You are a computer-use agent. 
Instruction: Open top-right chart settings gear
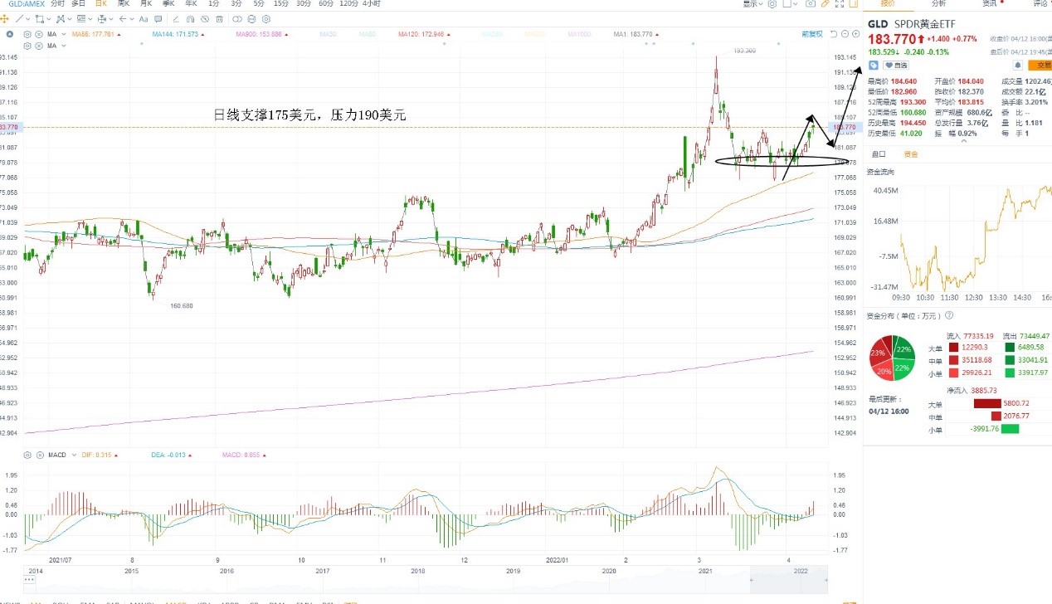click(772, 3)
